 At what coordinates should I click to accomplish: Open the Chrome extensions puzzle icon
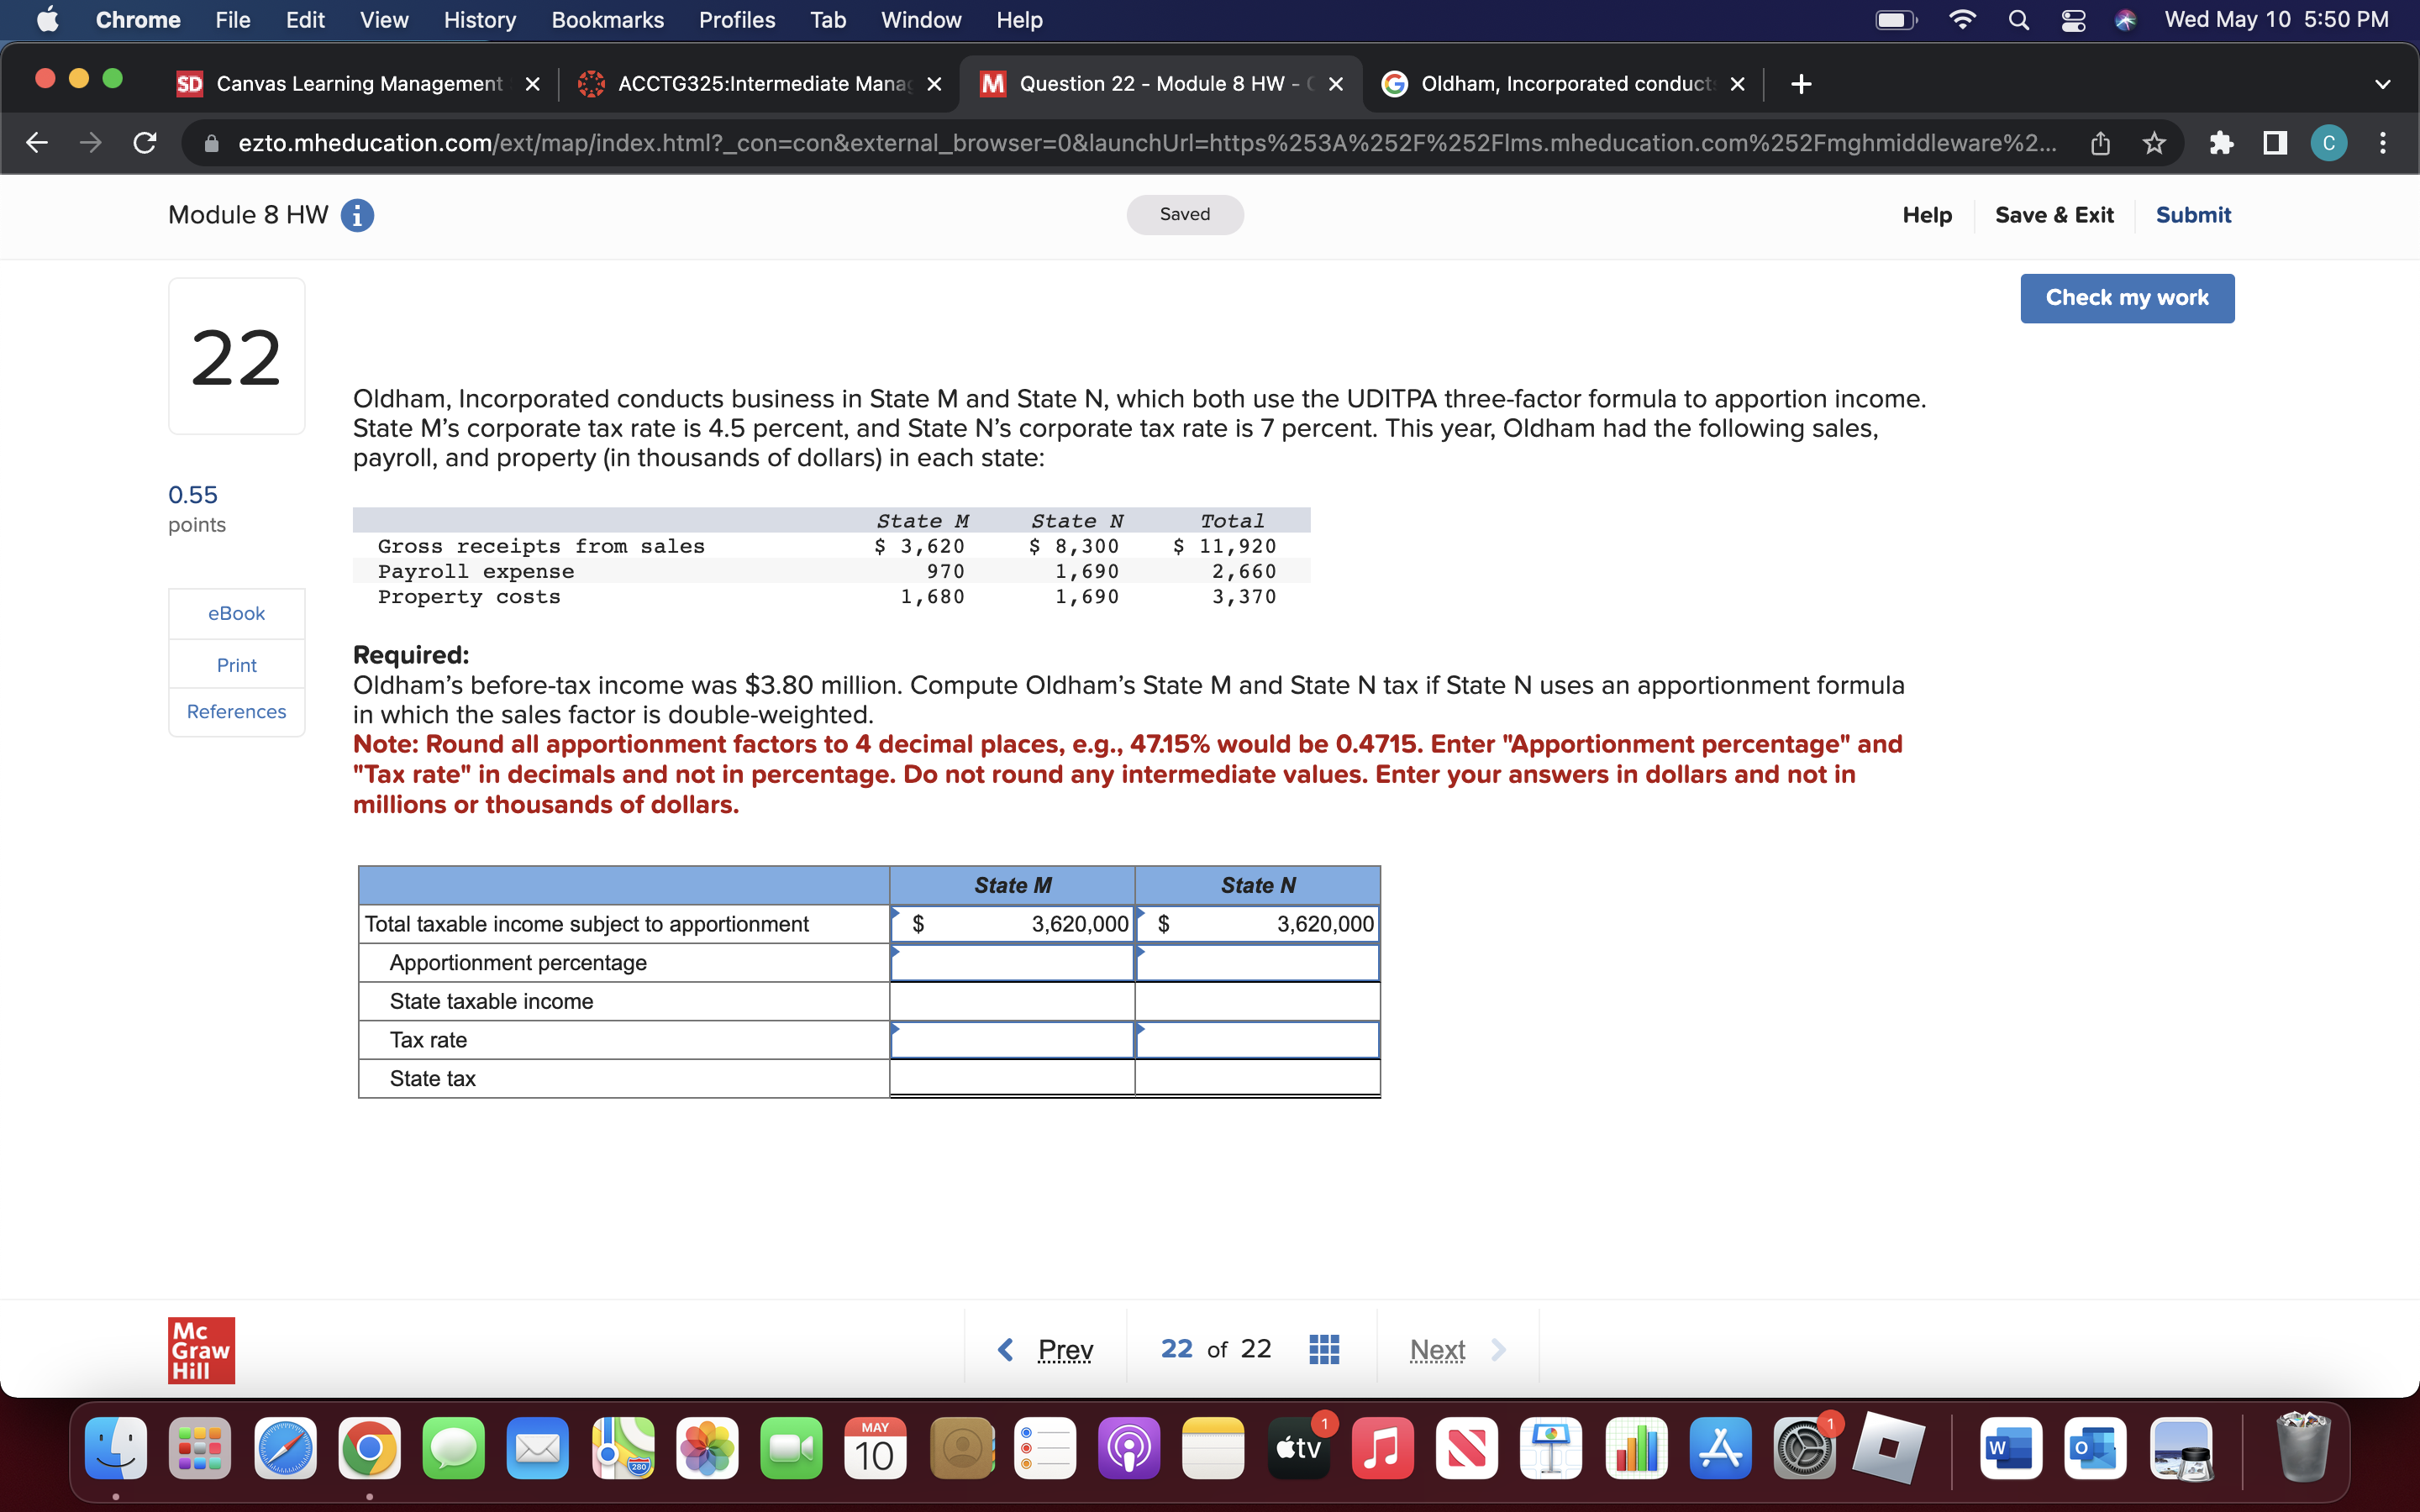click(2221, 143)
